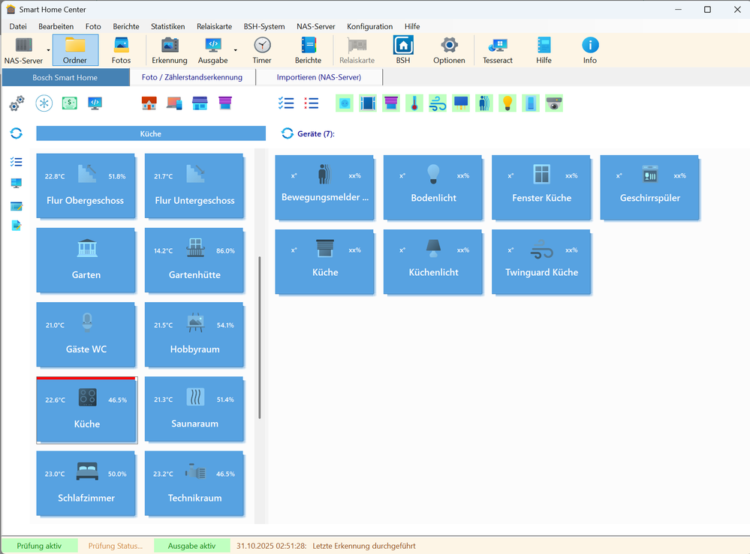Image resolution: width=750 pixels, height=554 pixels.
Task: Open the Fotos toolbar item
Action: [x=121, y=49]
